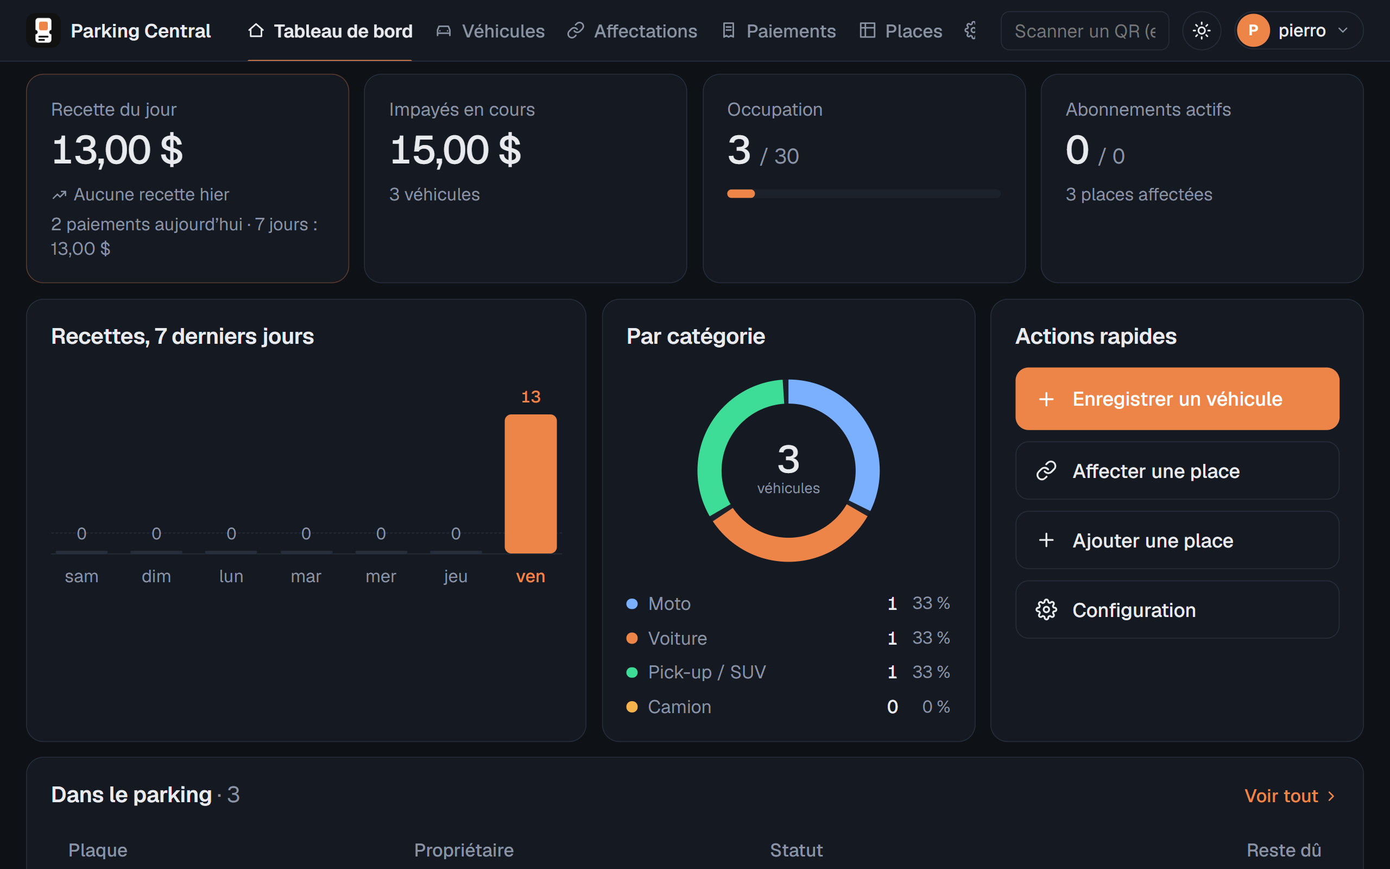Click the Occupation progress bar
Viewport: 1390px width, 869px height.
coord(864,194)
